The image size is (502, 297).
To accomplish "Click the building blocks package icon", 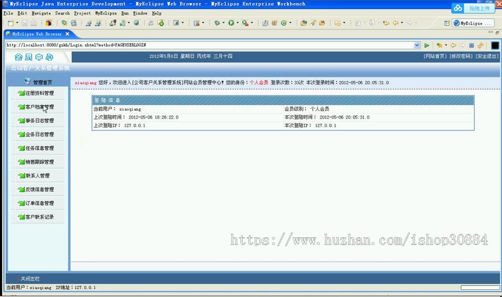I will tap(49, 23).
